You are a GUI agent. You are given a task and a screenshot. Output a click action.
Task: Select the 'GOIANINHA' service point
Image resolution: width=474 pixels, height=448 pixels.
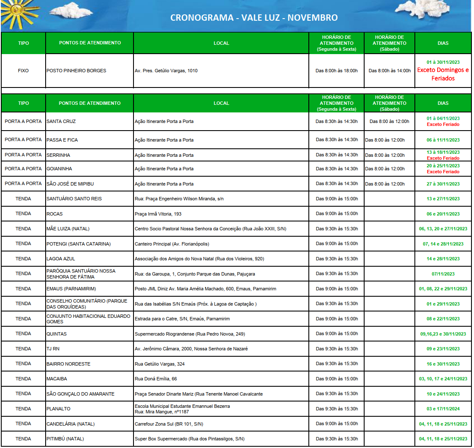pos(59,169)
